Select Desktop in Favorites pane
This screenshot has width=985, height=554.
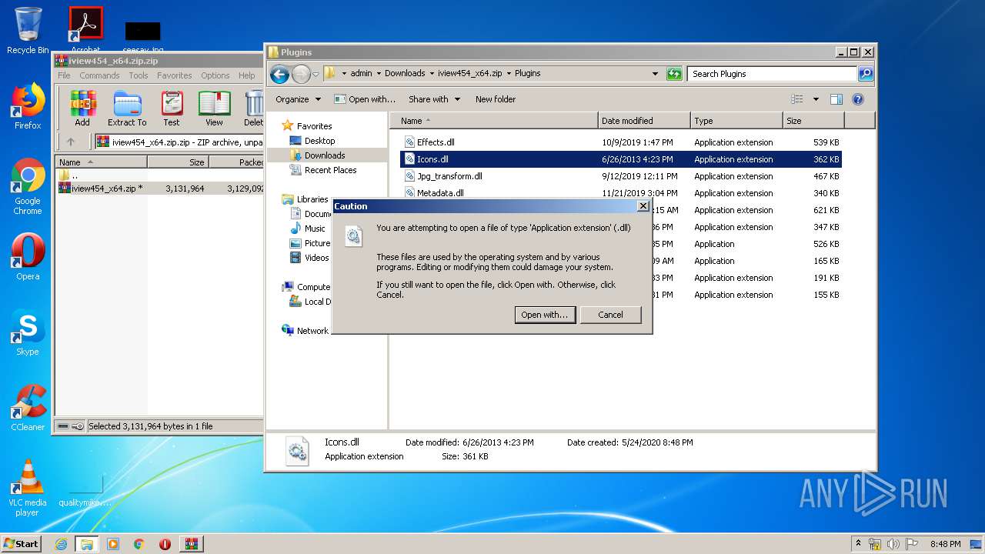(x=319, y=141)
